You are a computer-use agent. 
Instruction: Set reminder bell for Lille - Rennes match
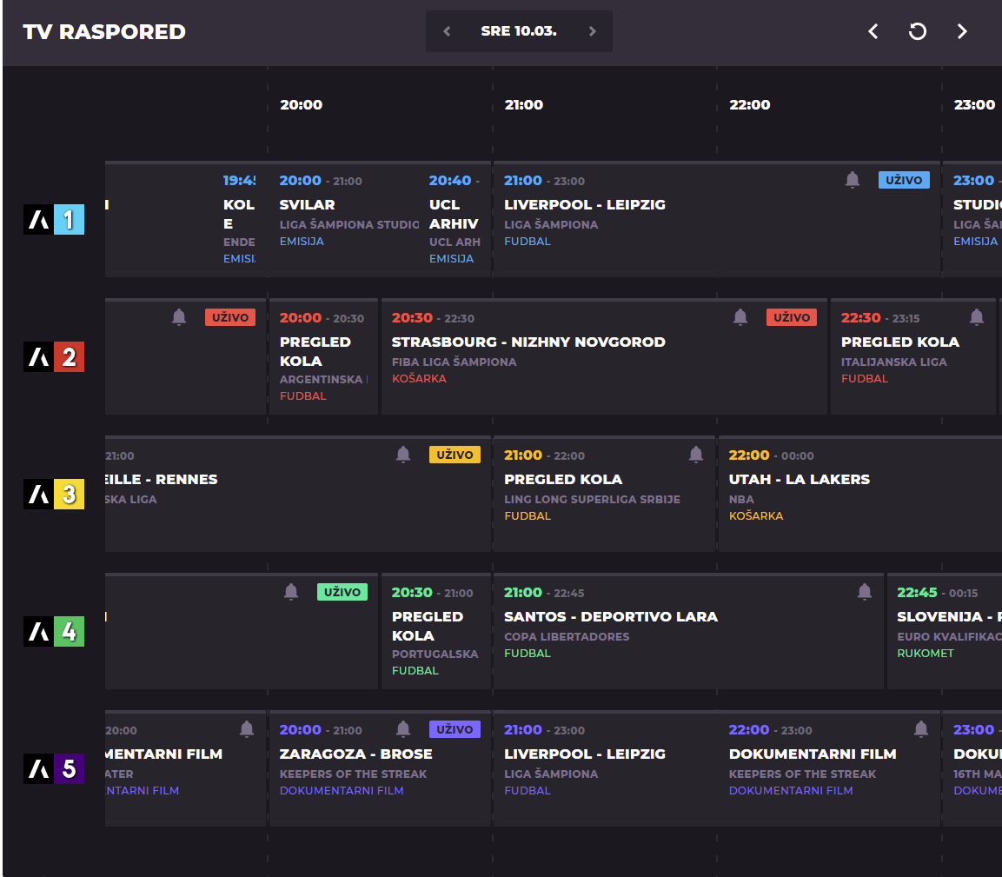[x=402, y=455]
